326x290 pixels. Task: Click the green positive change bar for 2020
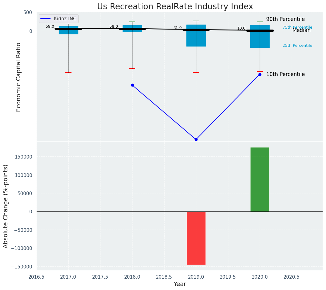click(260, 179)
